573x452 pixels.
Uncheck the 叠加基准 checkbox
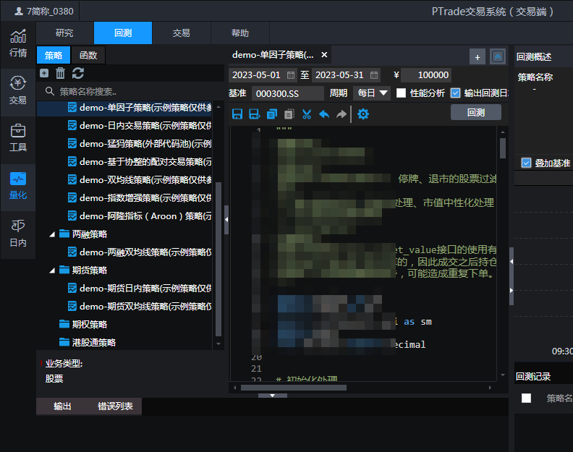click(527, 163)
